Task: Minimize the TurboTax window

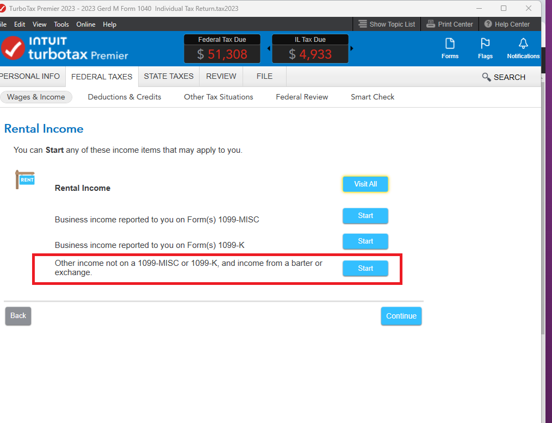Action: pyautogui.click(x=479, y=9)
